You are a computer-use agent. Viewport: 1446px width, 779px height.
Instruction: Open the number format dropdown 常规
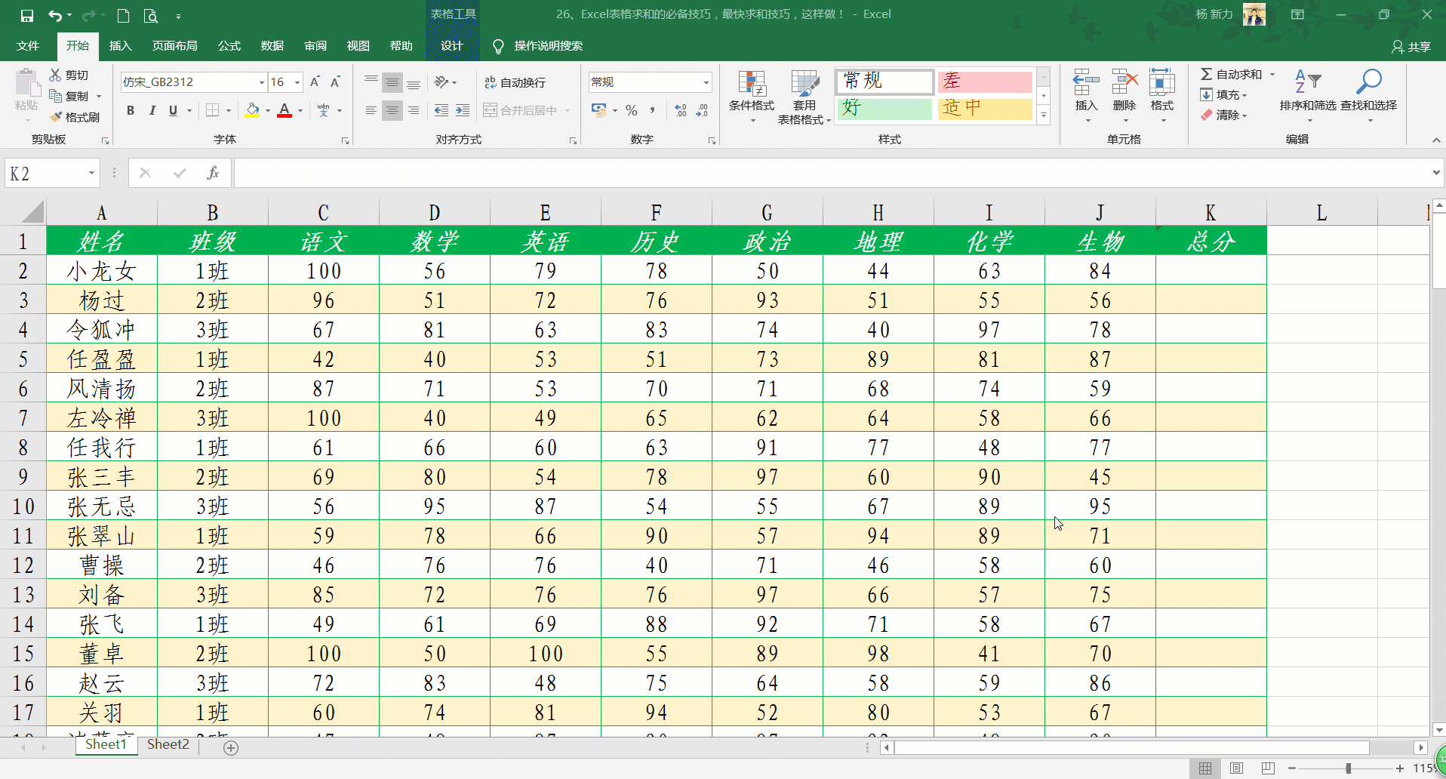(706, 82)
